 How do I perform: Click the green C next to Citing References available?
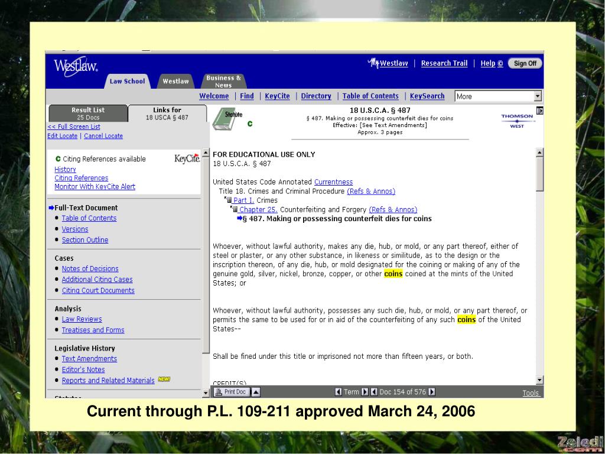pyautogui.click(x=58, y=158)
